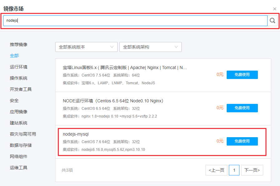
Task: Click 免费使用 for NODE运行环境 image
Action: (242, 108)
